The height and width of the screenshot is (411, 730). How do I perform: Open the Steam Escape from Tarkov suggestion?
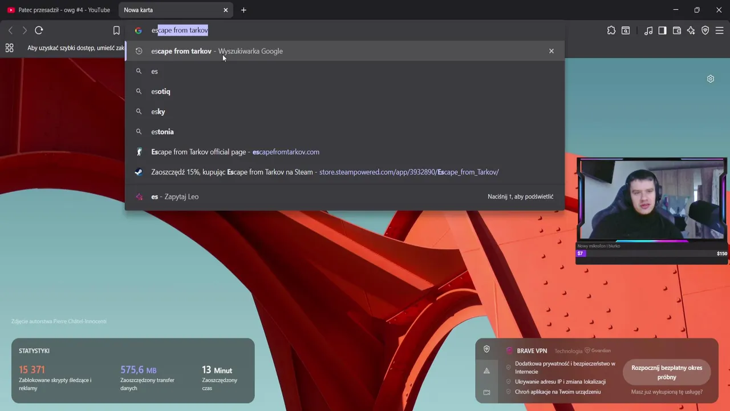[344, 172]
